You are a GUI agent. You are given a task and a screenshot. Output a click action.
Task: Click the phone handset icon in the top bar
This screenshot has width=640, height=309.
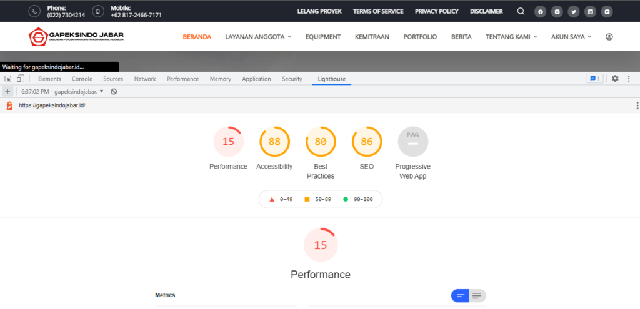click(35, 11)
